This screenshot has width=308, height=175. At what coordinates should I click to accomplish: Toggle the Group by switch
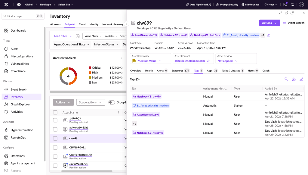pyautogui.click(x=112, y=102)
